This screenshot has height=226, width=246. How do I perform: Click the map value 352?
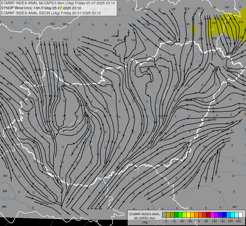pyautogui.click(x=228, y=38)
